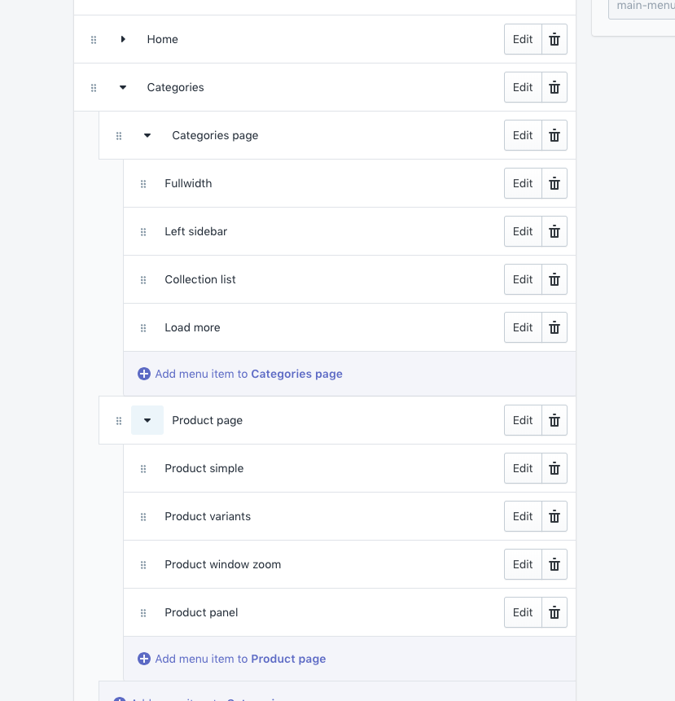Click the drag handle beside Home
675x701 pixels.
click(x=94, y=40)
